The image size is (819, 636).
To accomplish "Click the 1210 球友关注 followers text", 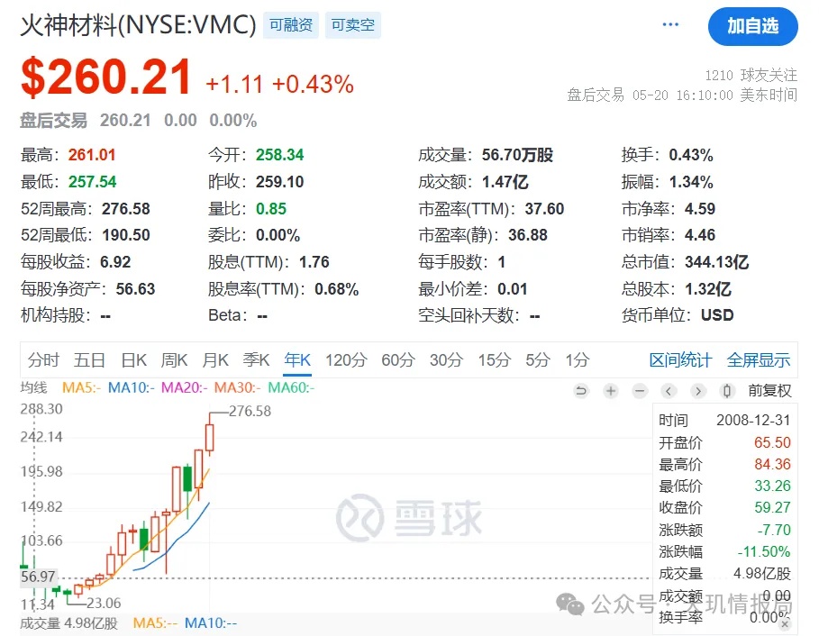I will (751, 75).
